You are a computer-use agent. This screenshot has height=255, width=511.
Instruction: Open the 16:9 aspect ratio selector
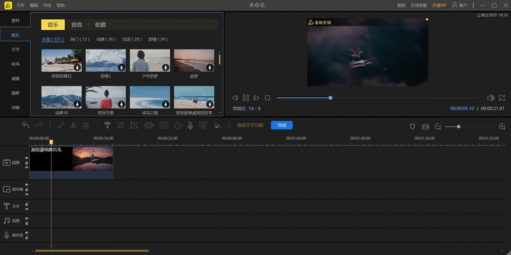(x=255, y=109)
